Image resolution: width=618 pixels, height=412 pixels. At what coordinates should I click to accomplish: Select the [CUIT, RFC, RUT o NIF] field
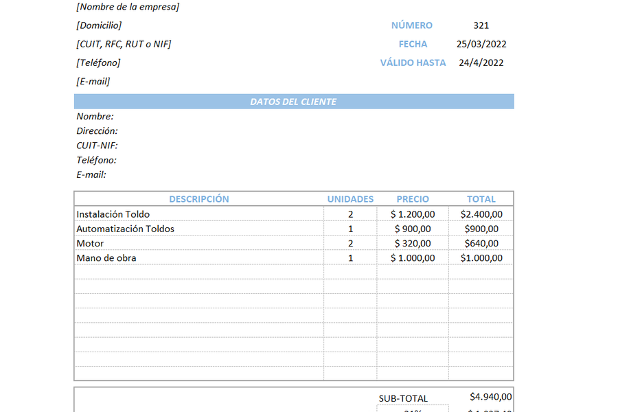click(x=124, y=44)
